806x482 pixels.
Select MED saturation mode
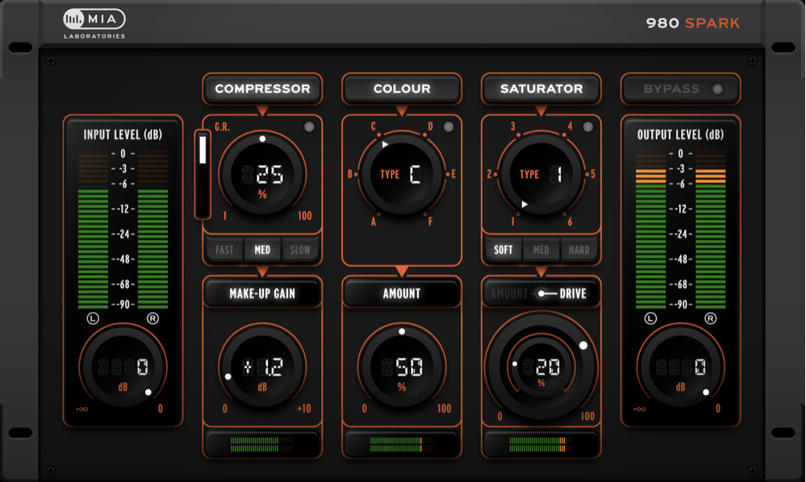click(541, 250)
